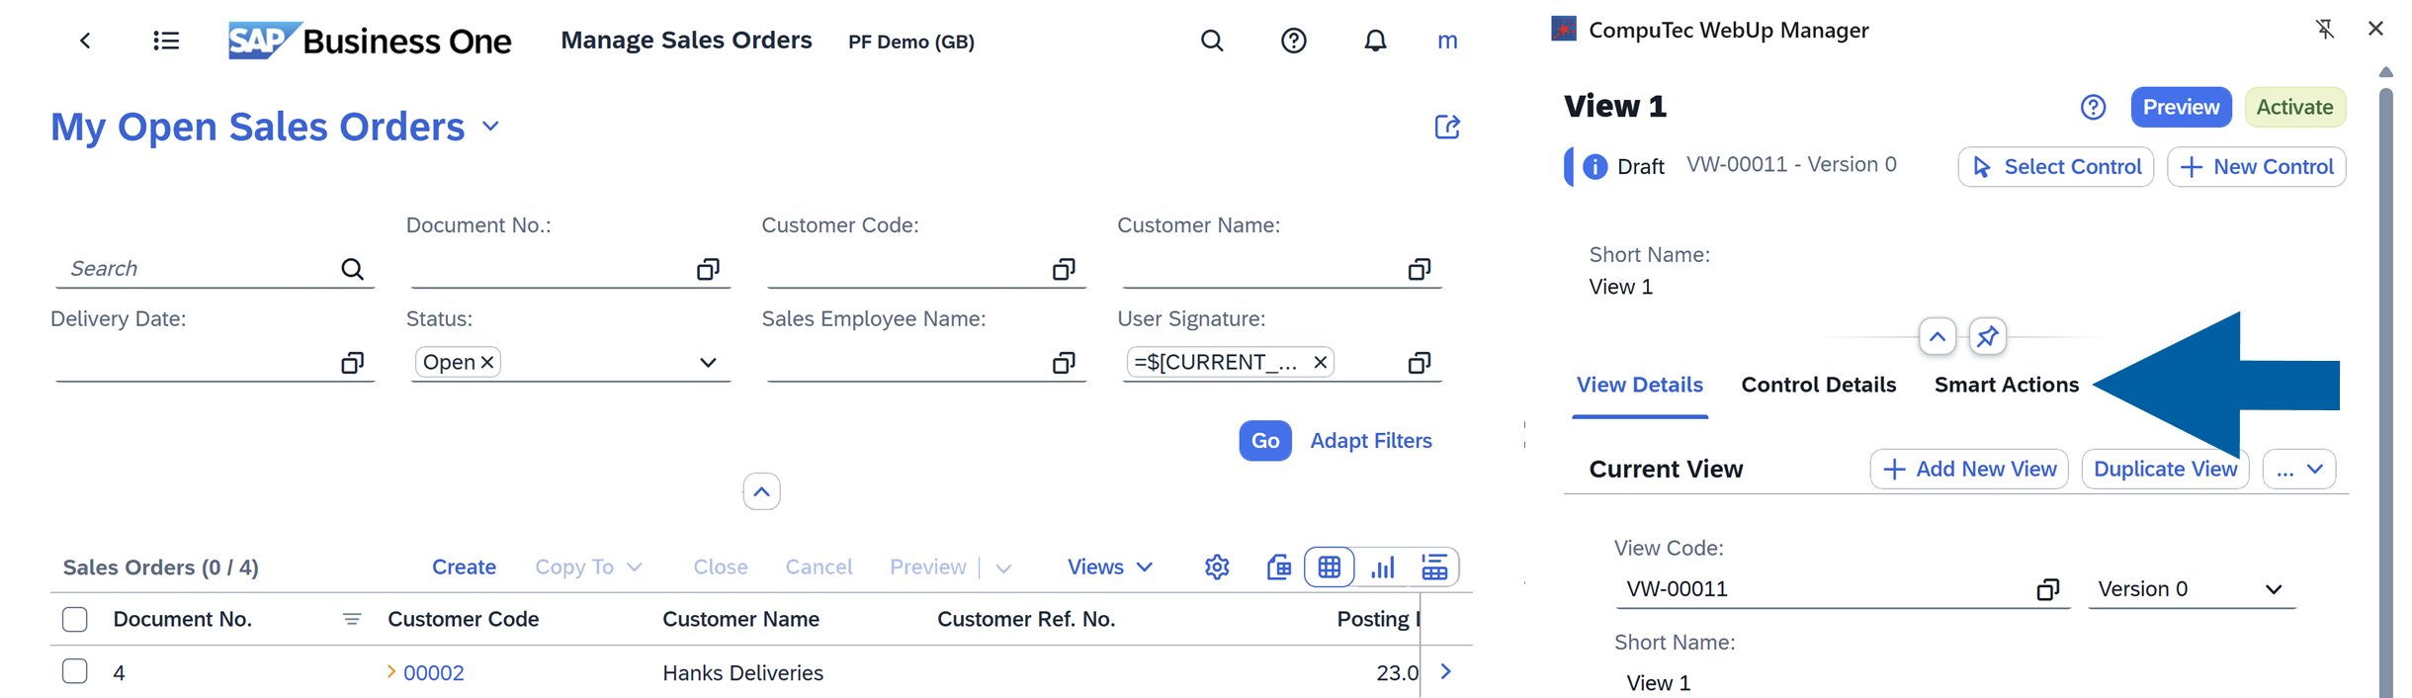Click Create sales order
Image resolution: width=2412 pixels, height=698 pixels.
click(x=464, y=567)
